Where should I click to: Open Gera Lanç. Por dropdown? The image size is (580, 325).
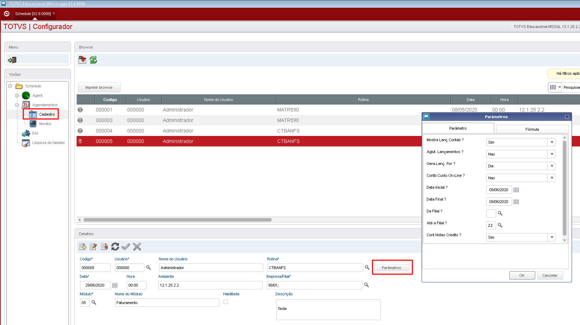pyautogui.click(x=552, y=166)
